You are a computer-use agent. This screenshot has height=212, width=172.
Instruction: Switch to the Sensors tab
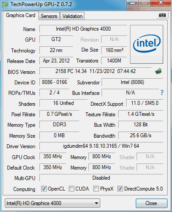pos(49,16)
